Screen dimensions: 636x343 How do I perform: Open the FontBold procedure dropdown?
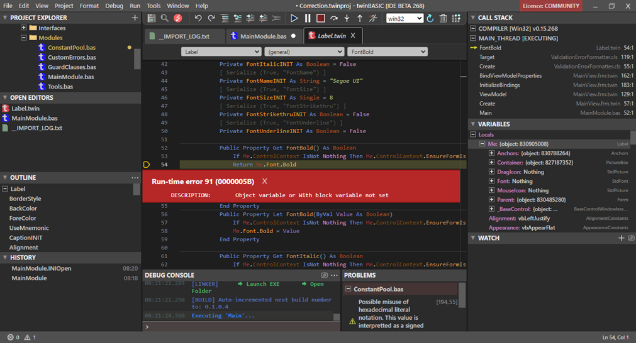pyautogui.click(x=388, y=52)
